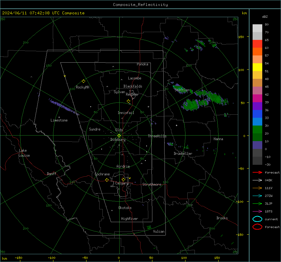Click the yellow diamond marker above Calgary

click(x=123, y=179)
